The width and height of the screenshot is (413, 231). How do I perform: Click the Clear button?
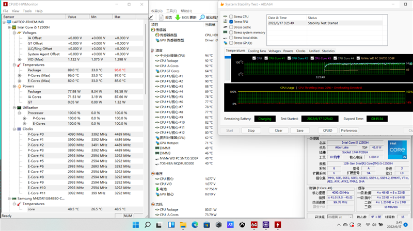click(278, 130)
